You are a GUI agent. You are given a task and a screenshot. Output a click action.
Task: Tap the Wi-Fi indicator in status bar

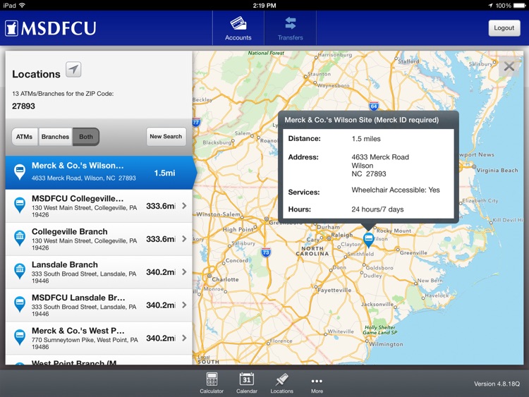tap(23, 5)
